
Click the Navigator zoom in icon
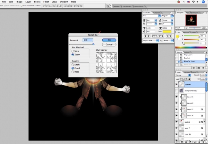[x=203, y=28]
